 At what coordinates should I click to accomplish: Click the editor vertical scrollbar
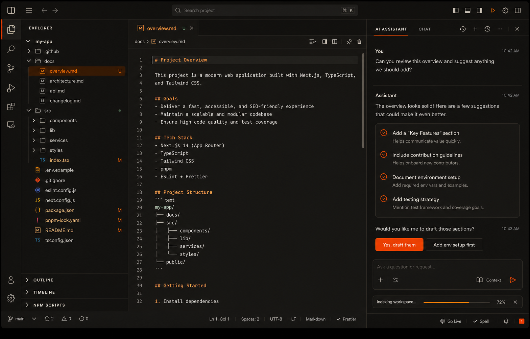click(x=363, y=101)
